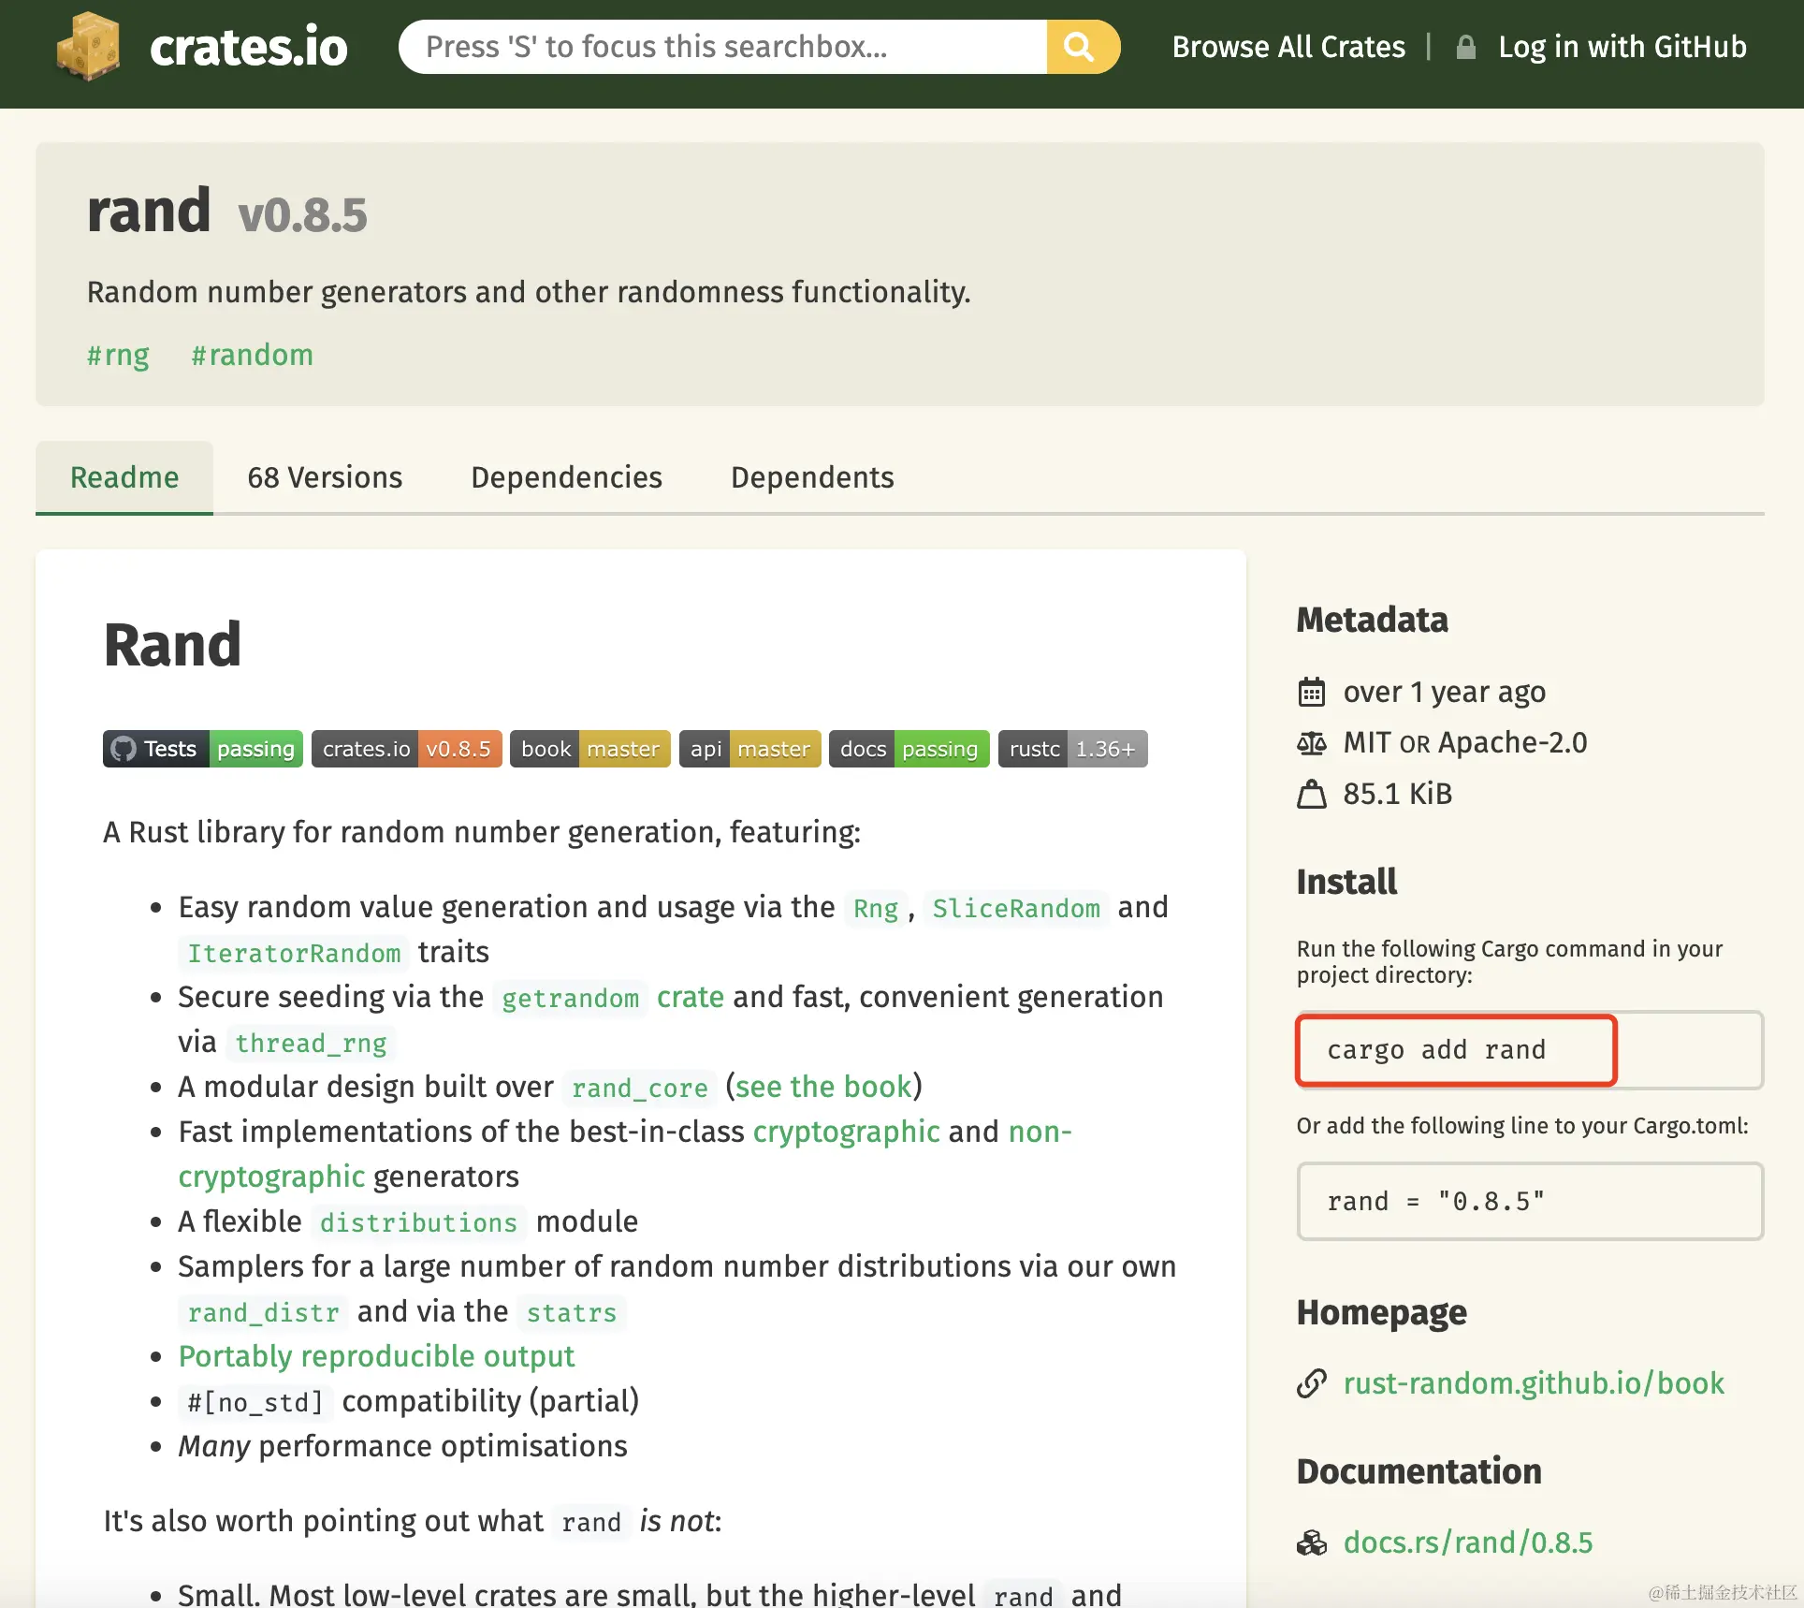Click the homepage chain link icon
The width and height of the screenshot is (1804, 1608).
tap(1312, 1383)
